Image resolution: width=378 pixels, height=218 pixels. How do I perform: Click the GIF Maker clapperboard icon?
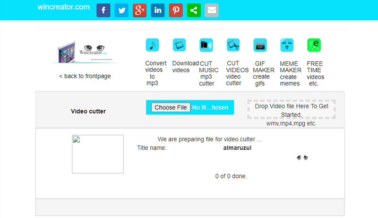[260, 45]
